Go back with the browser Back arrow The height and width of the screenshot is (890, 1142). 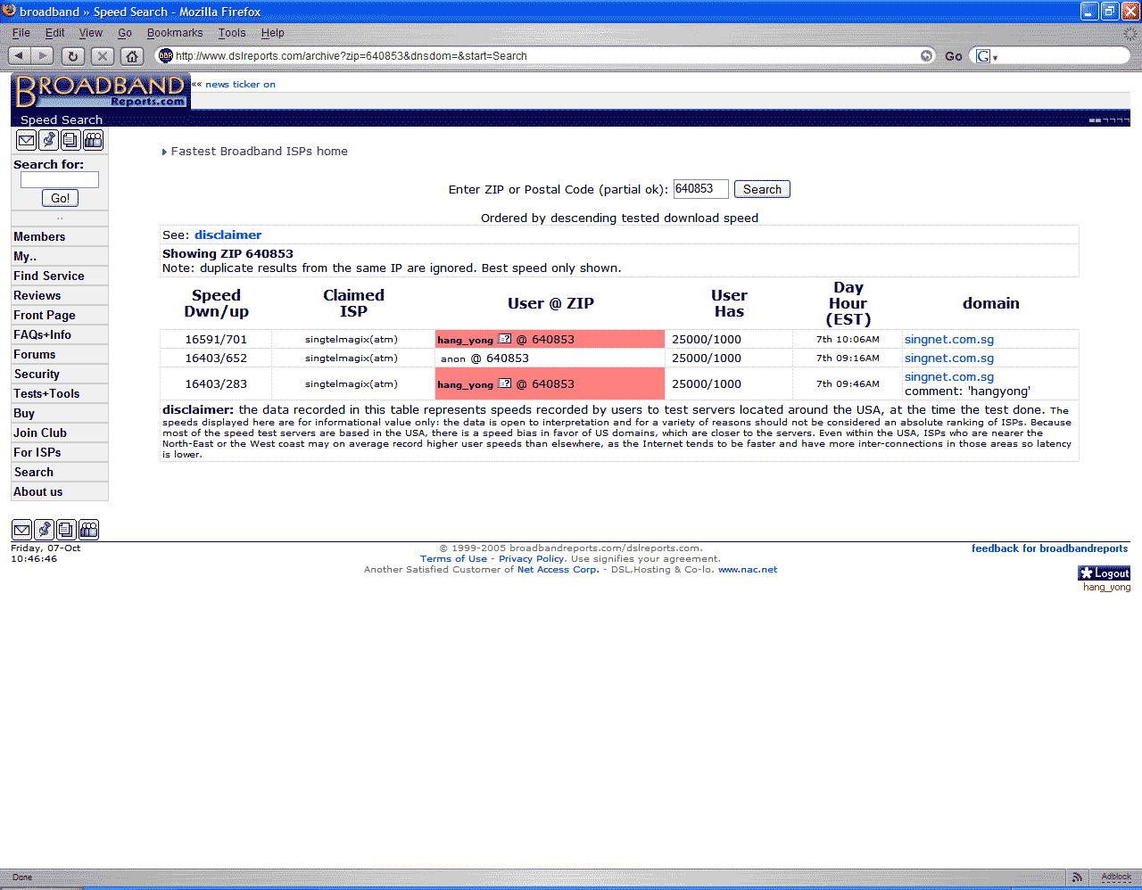pos(19,55)
